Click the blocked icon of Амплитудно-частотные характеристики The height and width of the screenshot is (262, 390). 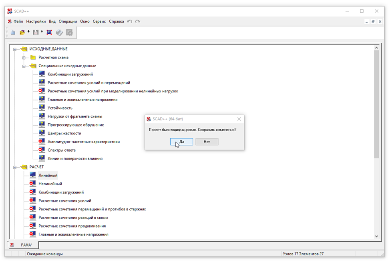tap(42, 142)
